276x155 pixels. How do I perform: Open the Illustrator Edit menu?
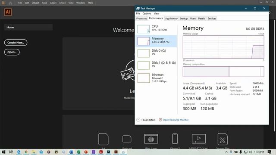(x=27, y=3)
